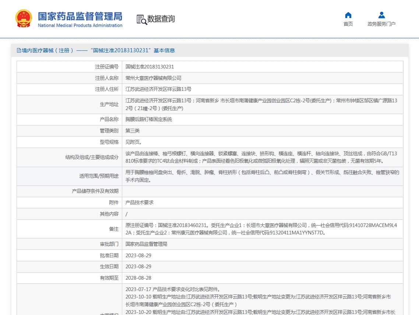Select the slash value in 其他内容 row
This screenshot has height=315, width=419.
point(127,214)
